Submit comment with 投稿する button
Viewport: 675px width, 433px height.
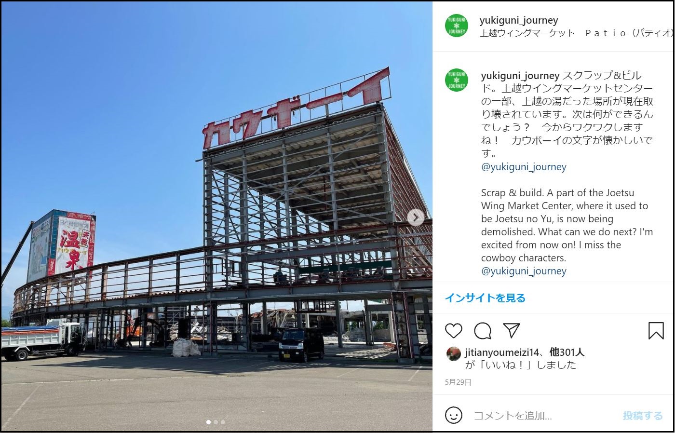point(643,415)
